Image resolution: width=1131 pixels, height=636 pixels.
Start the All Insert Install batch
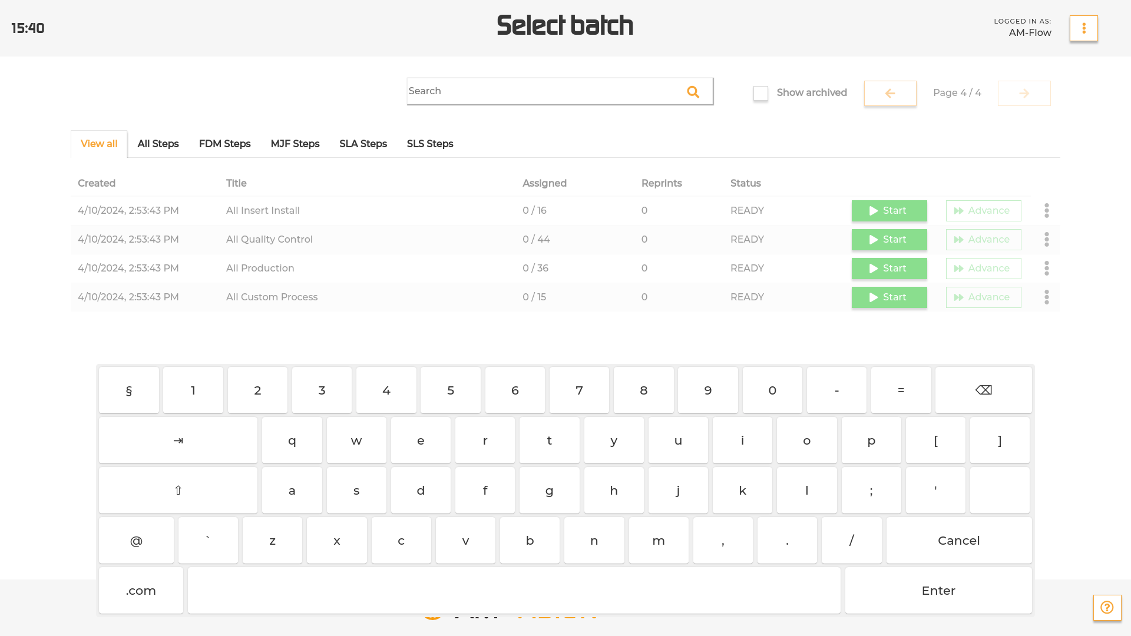tap(889, 211)
